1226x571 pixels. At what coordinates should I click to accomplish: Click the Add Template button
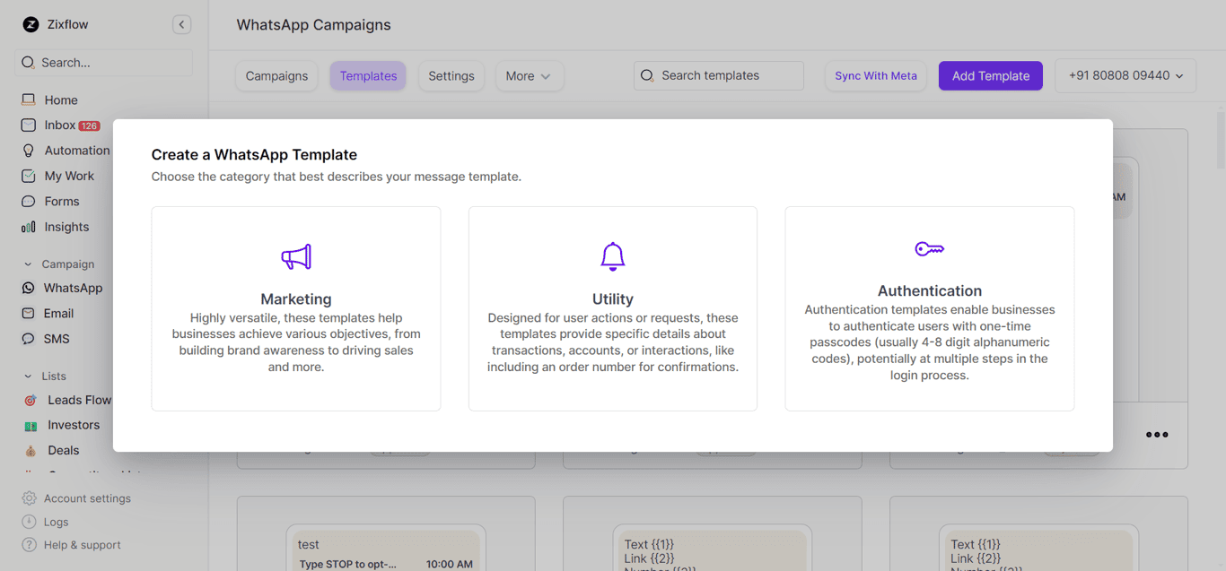point(990,76)
